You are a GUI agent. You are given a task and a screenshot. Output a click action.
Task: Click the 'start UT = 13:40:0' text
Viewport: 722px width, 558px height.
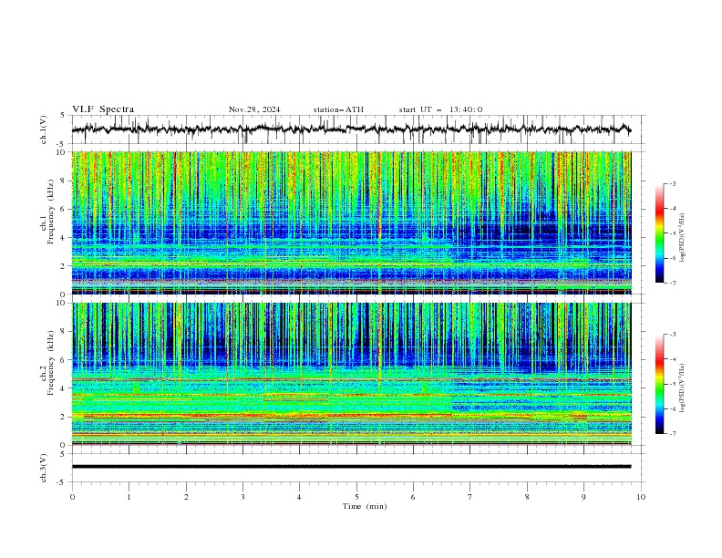coord(440,109)
